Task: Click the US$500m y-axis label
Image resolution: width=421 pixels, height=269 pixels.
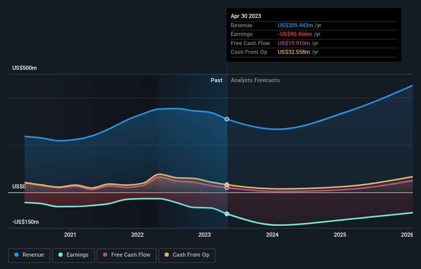Action: [x=25, y=68]
